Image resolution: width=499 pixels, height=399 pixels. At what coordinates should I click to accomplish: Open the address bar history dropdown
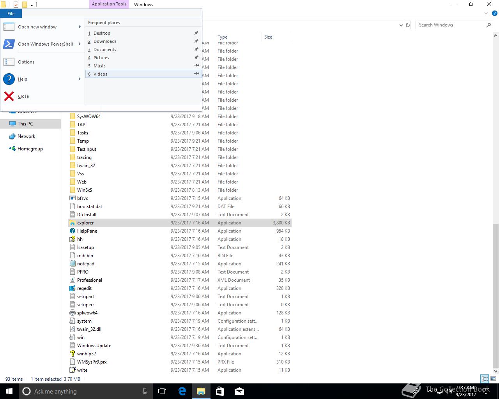coord(401,25)
